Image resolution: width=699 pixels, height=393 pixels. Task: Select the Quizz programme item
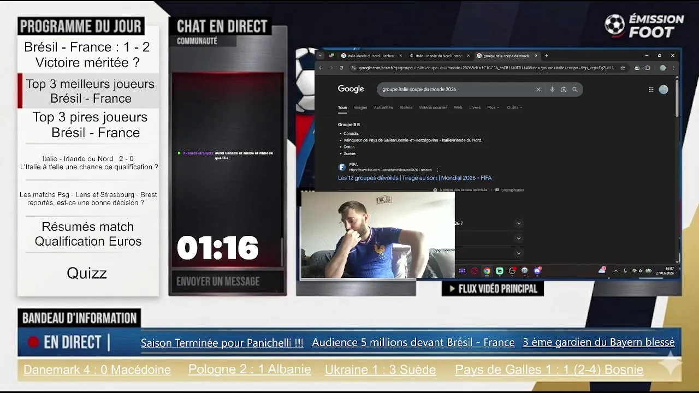87,273
